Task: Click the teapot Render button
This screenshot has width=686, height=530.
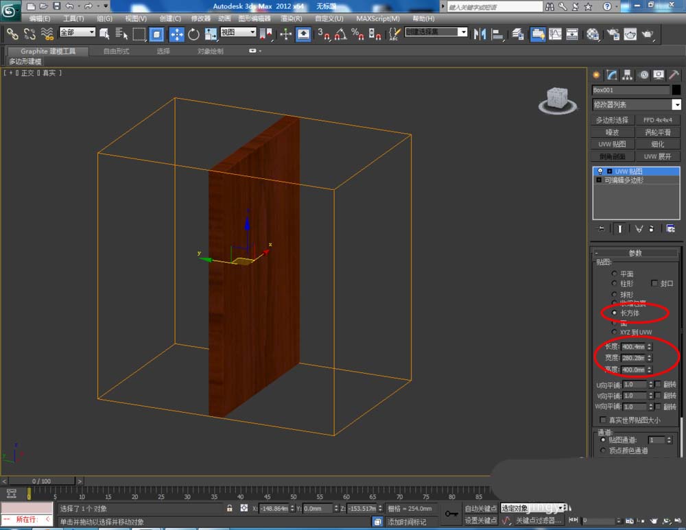Action: (x=647, y=34)
